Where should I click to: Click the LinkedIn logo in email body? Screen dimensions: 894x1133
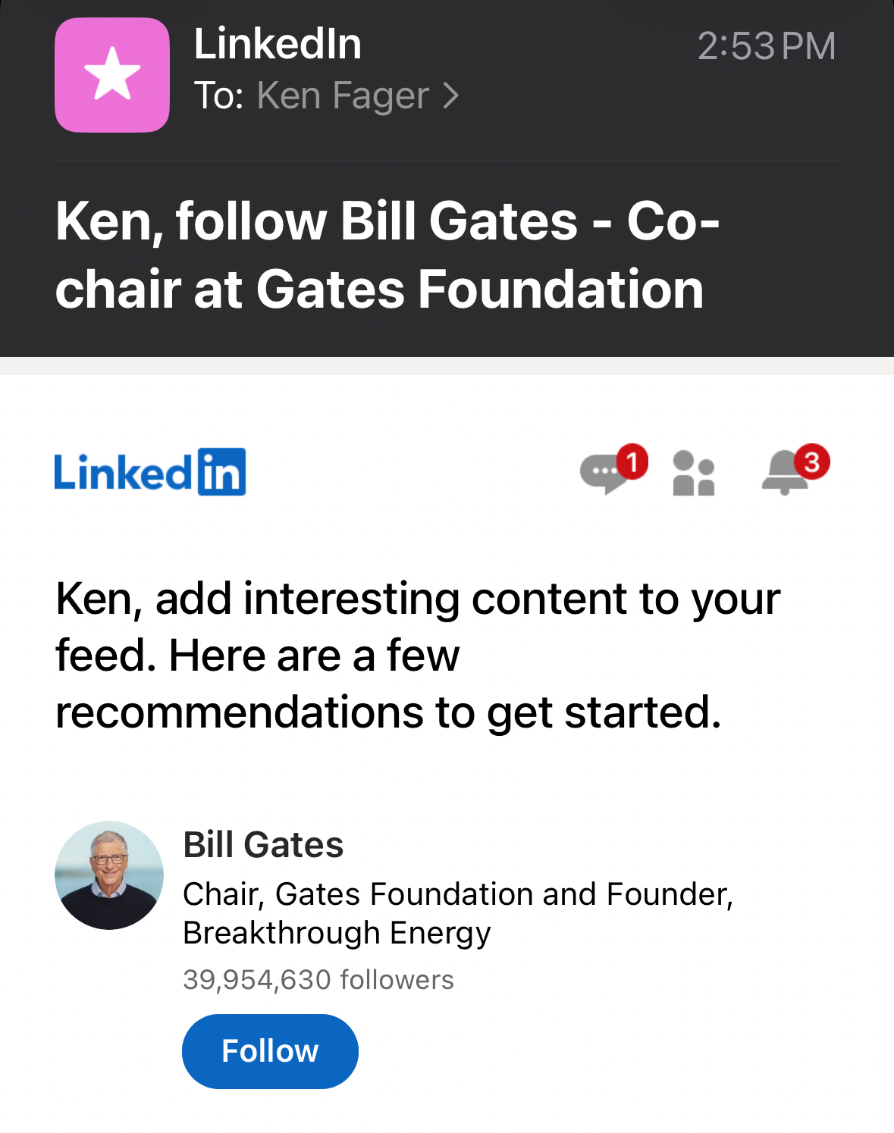[x=150, y=472]
